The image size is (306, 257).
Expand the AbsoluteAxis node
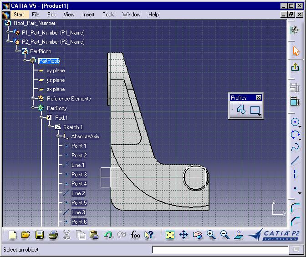[58, 136]
